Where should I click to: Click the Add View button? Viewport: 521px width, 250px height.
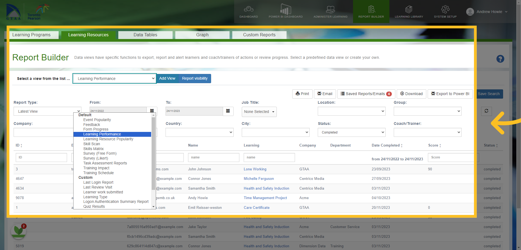click(167, 79)
